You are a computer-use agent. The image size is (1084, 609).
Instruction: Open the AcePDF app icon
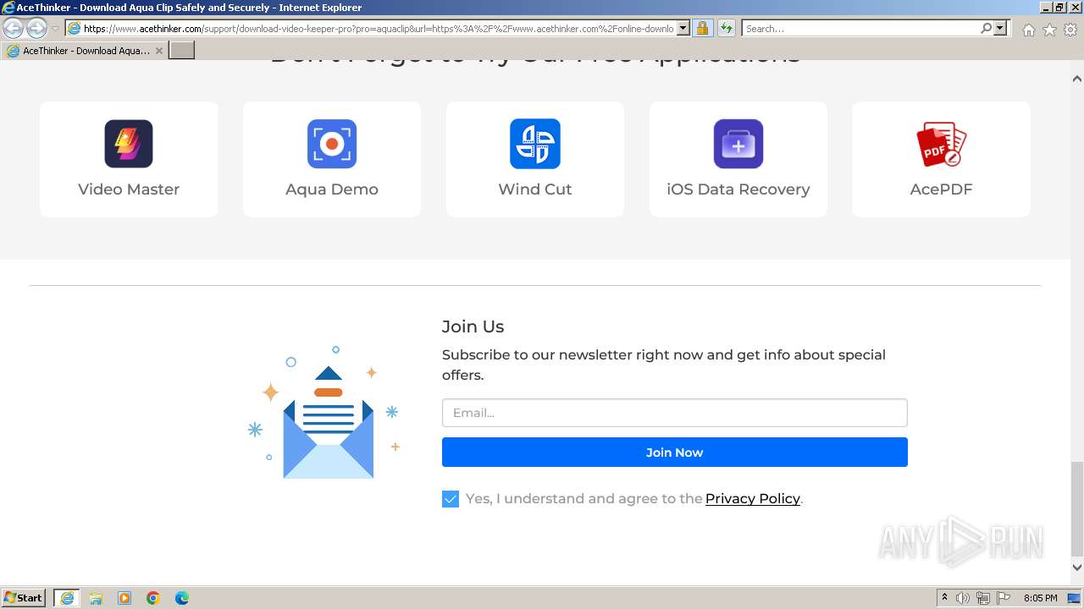point(942,144)
